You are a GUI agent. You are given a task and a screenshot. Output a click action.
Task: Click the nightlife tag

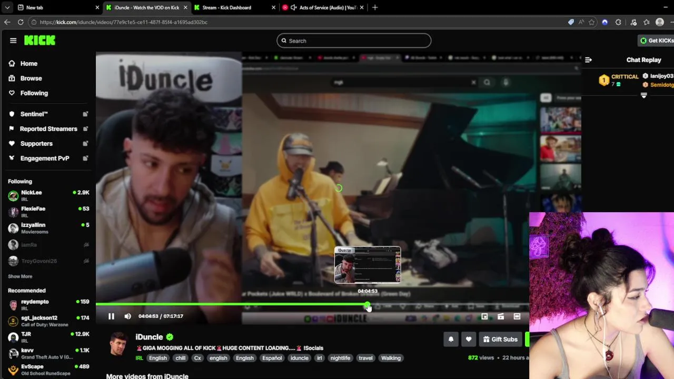[340, 358]
